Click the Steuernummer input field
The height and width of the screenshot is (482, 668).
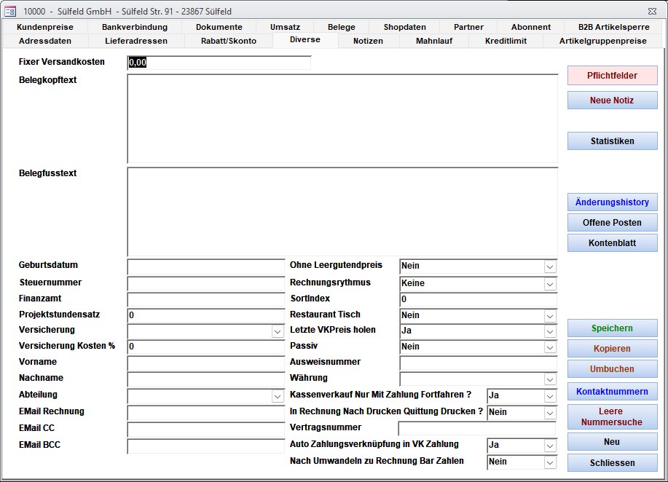click(x=205, y=283)
